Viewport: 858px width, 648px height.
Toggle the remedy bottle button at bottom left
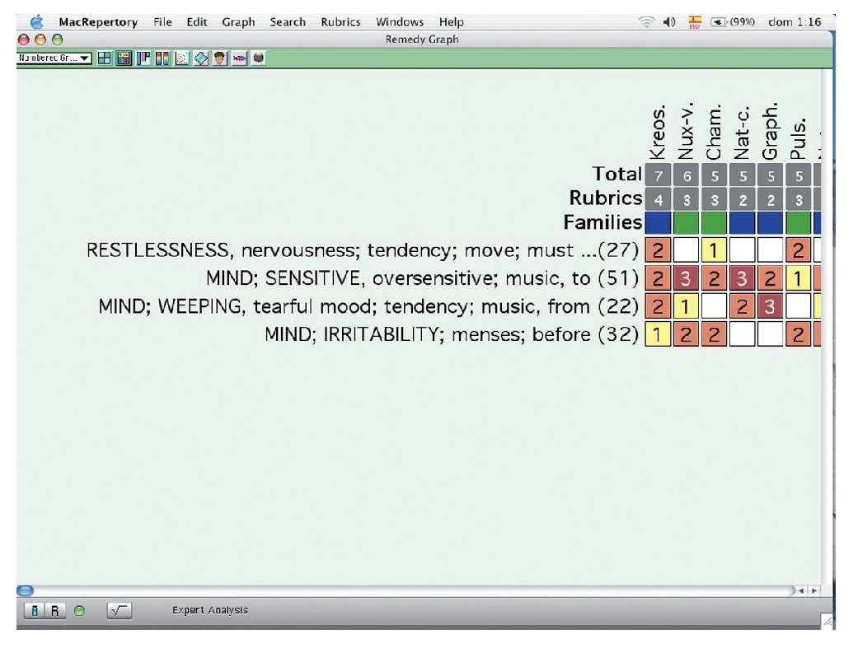(x=35, y=611)
